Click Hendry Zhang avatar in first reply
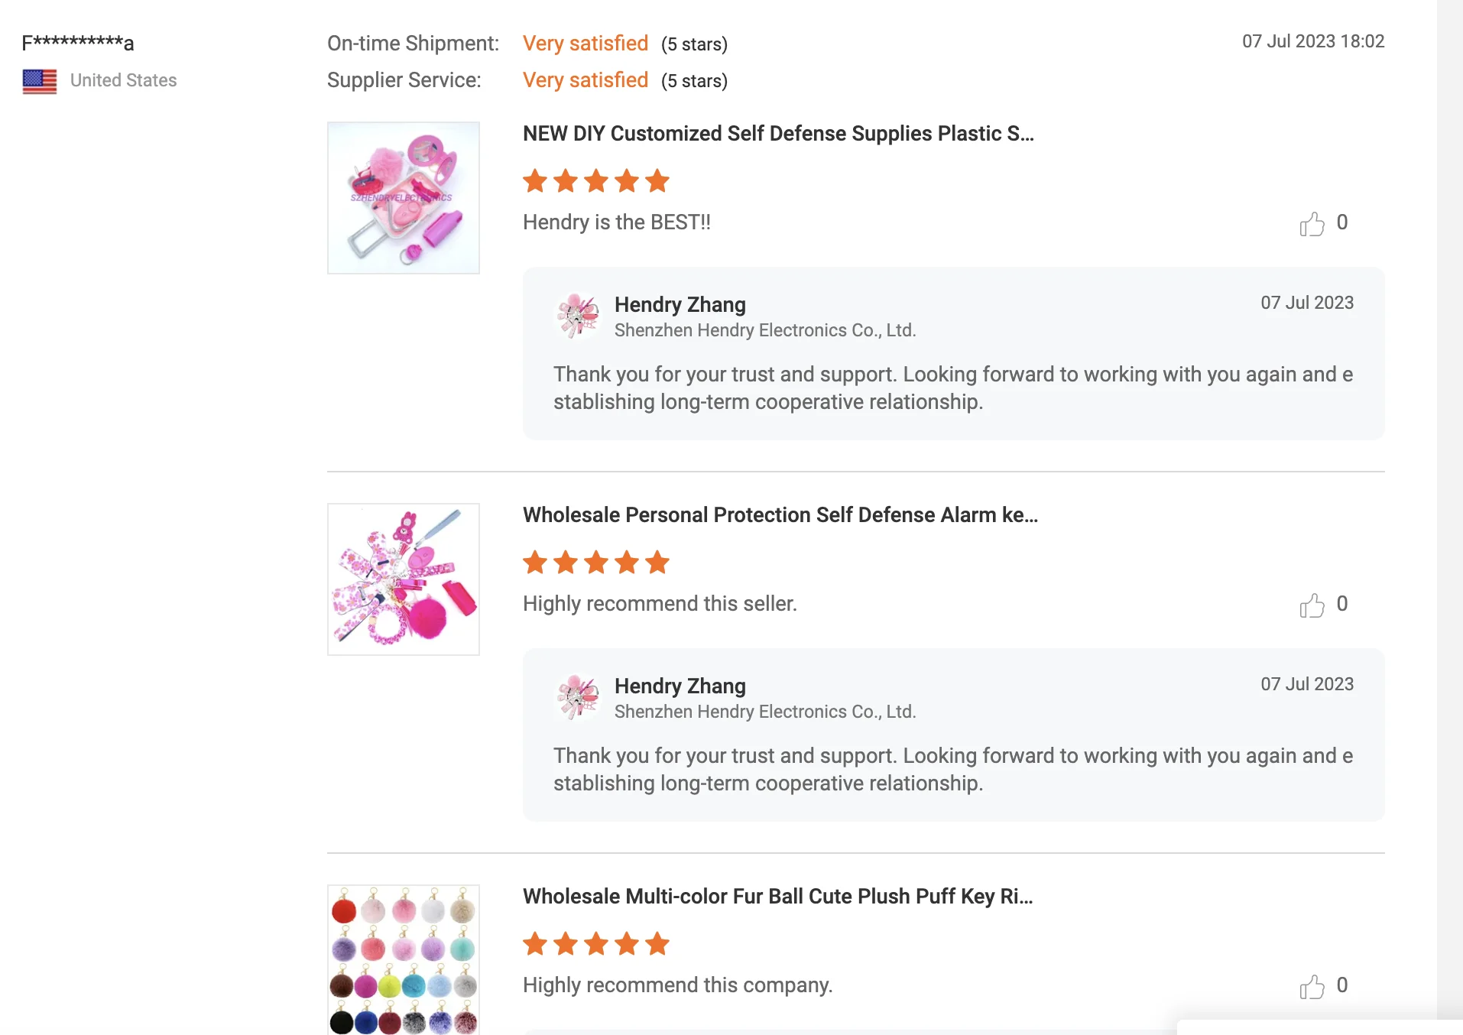The width and height of the screenshot is (1463, 1035). coord(578,315)
